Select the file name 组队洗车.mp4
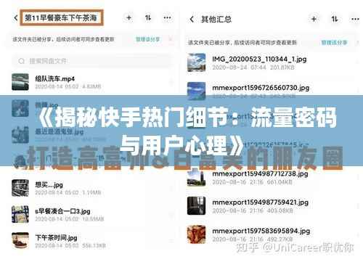Image resolution: width=363 pixels, height=262 pixels. (x=54, y=79)
